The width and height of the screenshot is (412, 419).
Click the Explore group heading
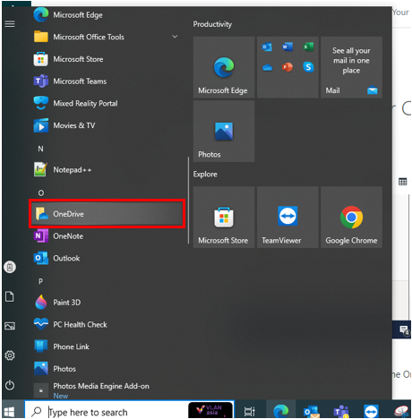205,175
